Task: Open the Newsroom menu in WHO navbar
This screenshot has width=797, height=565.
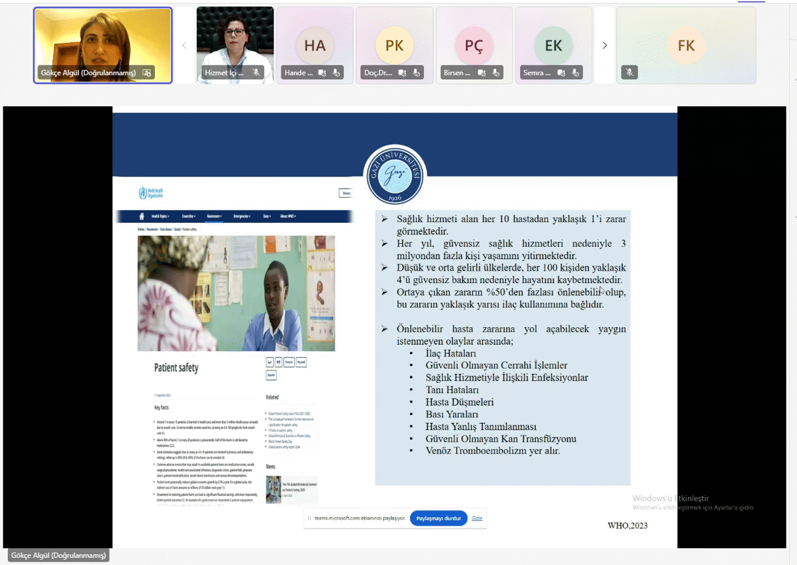Action: 214,216
